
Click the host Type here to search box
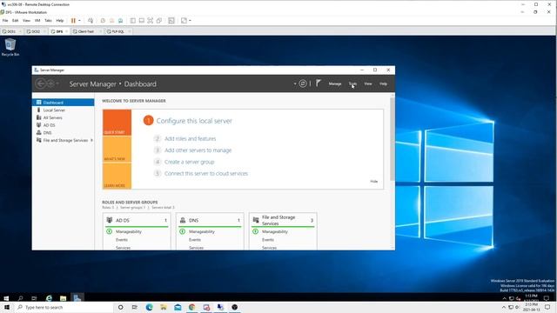64,307
